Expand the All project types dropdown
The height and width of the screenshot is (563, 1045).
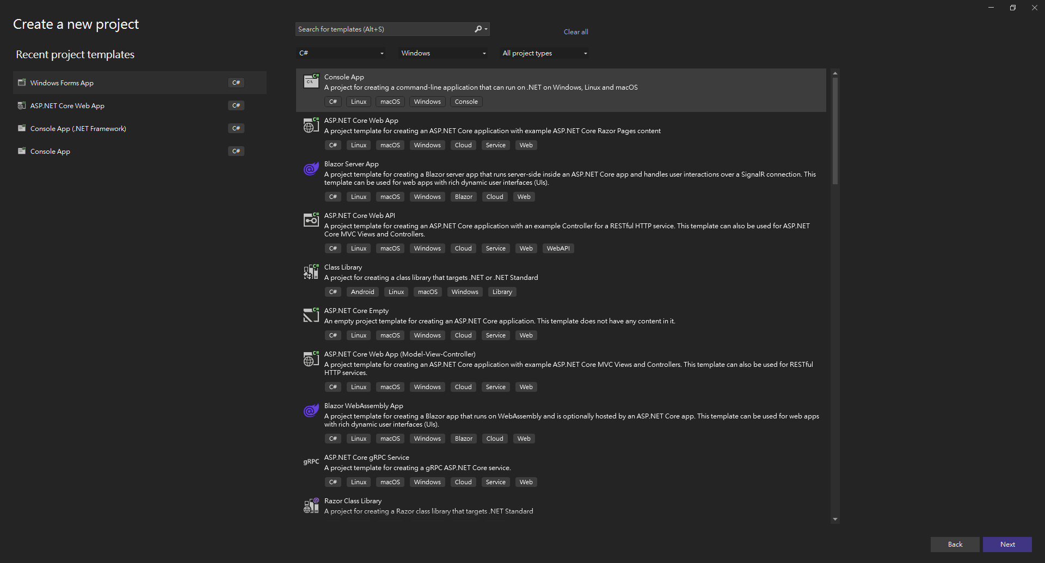point(544,53)
